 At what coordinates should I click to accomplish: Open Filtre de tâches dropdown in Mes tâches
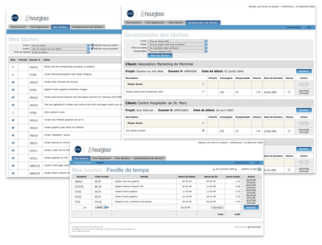(x=60, y=53)
